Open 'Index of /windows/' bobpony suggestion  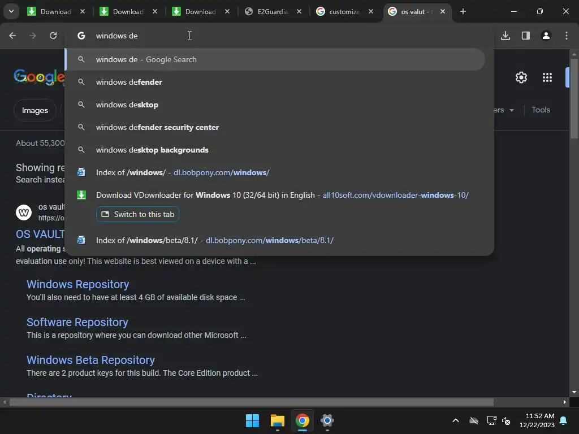[275, 172]
